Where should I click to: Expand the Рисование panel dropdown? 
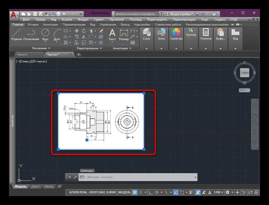click(x=41, y=48)
